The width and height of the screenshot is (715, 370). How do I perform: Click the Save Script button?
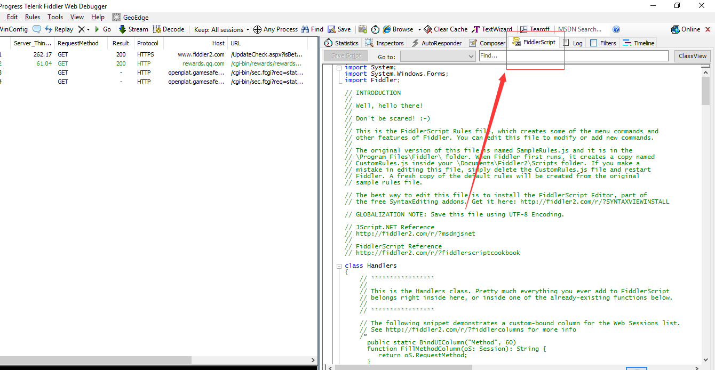(346, 56)
